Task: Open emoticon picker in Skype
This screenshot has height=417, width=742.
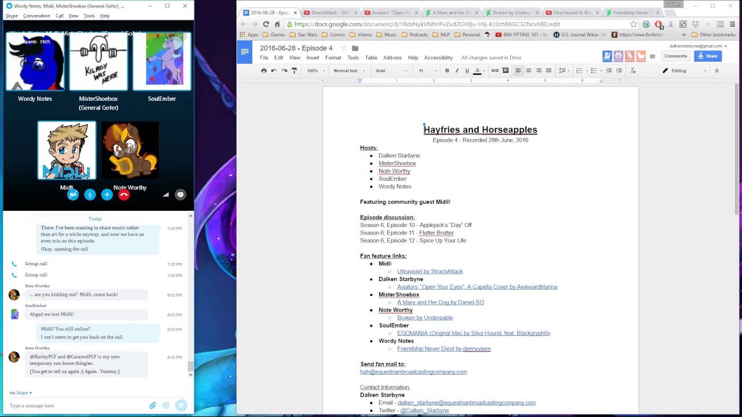Action: coord(166,405)
